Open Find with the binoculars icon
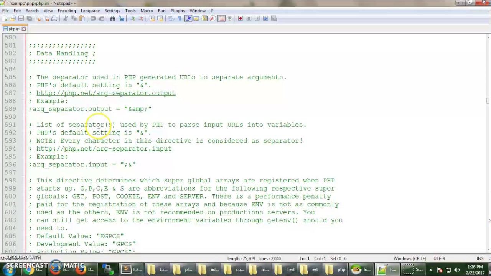 pos(113,18)
